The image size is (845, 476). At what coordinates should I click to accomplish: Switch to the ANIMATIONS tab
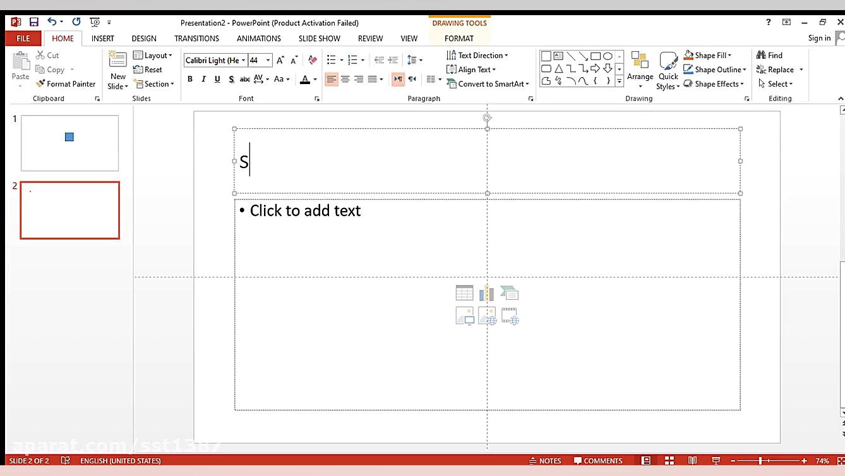pyautogui.click(x=259, y=39)
